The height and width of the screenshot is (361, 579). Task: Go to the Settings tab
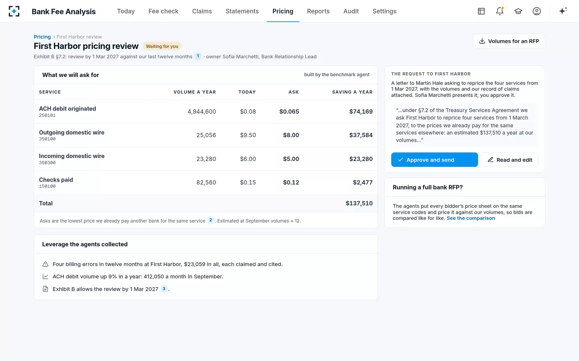384,11
